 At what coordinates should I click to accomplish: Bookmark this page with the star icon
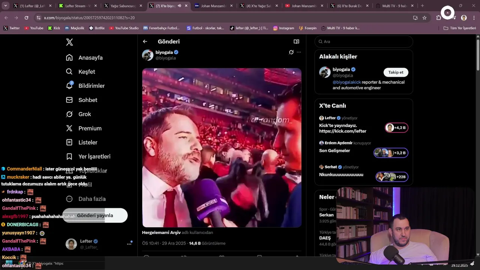pos(424,18)
